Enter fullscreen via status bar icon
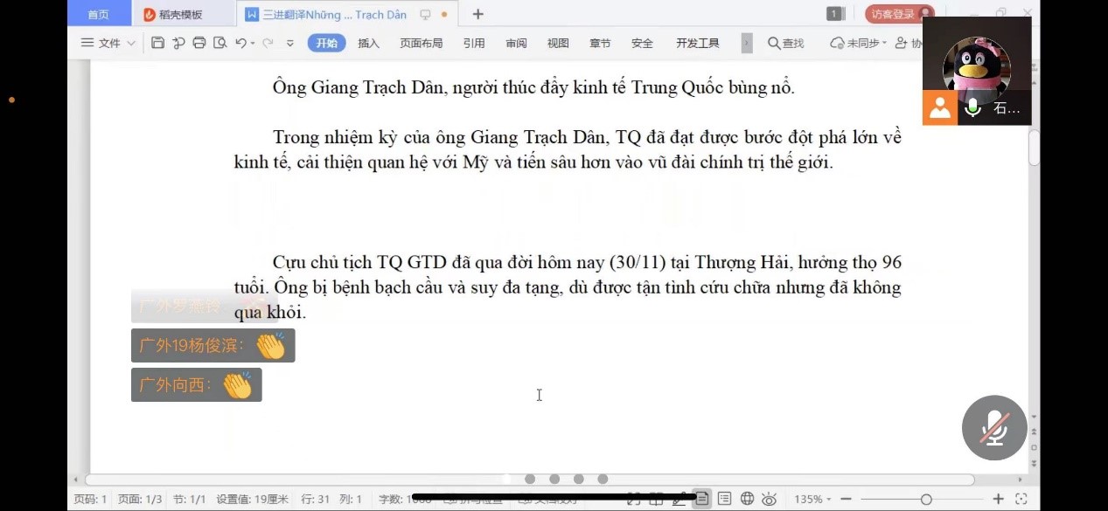1108x511 pixels. [1021, 499]
